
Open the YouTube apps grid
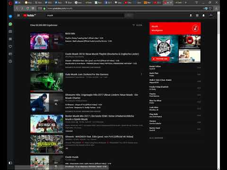point(197,15)
